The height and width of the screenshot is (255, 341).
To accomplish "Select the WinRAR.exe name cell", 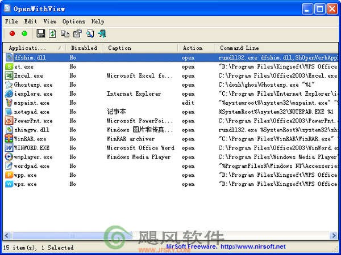I will (x=30, y=139).
